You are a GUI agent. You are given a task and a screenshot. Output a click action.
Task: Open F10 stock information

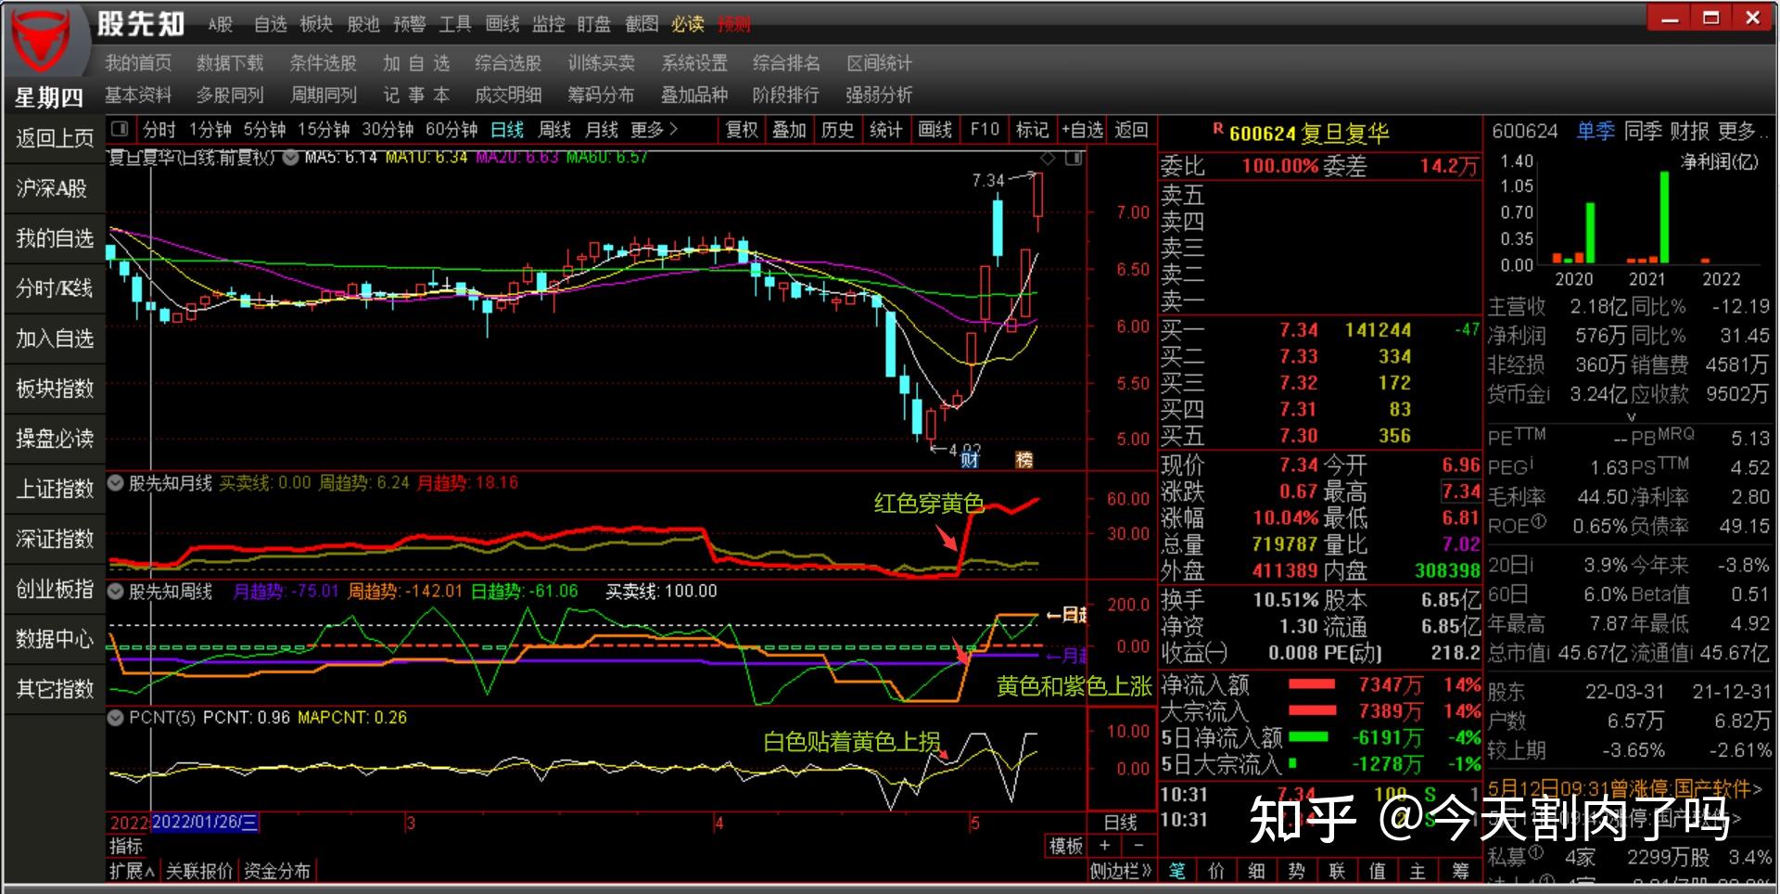tap(984, 130)
